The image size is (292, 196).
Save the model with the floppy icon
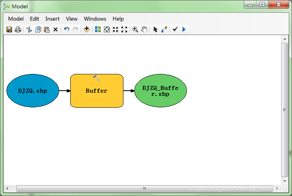click(x=9, y=29)
